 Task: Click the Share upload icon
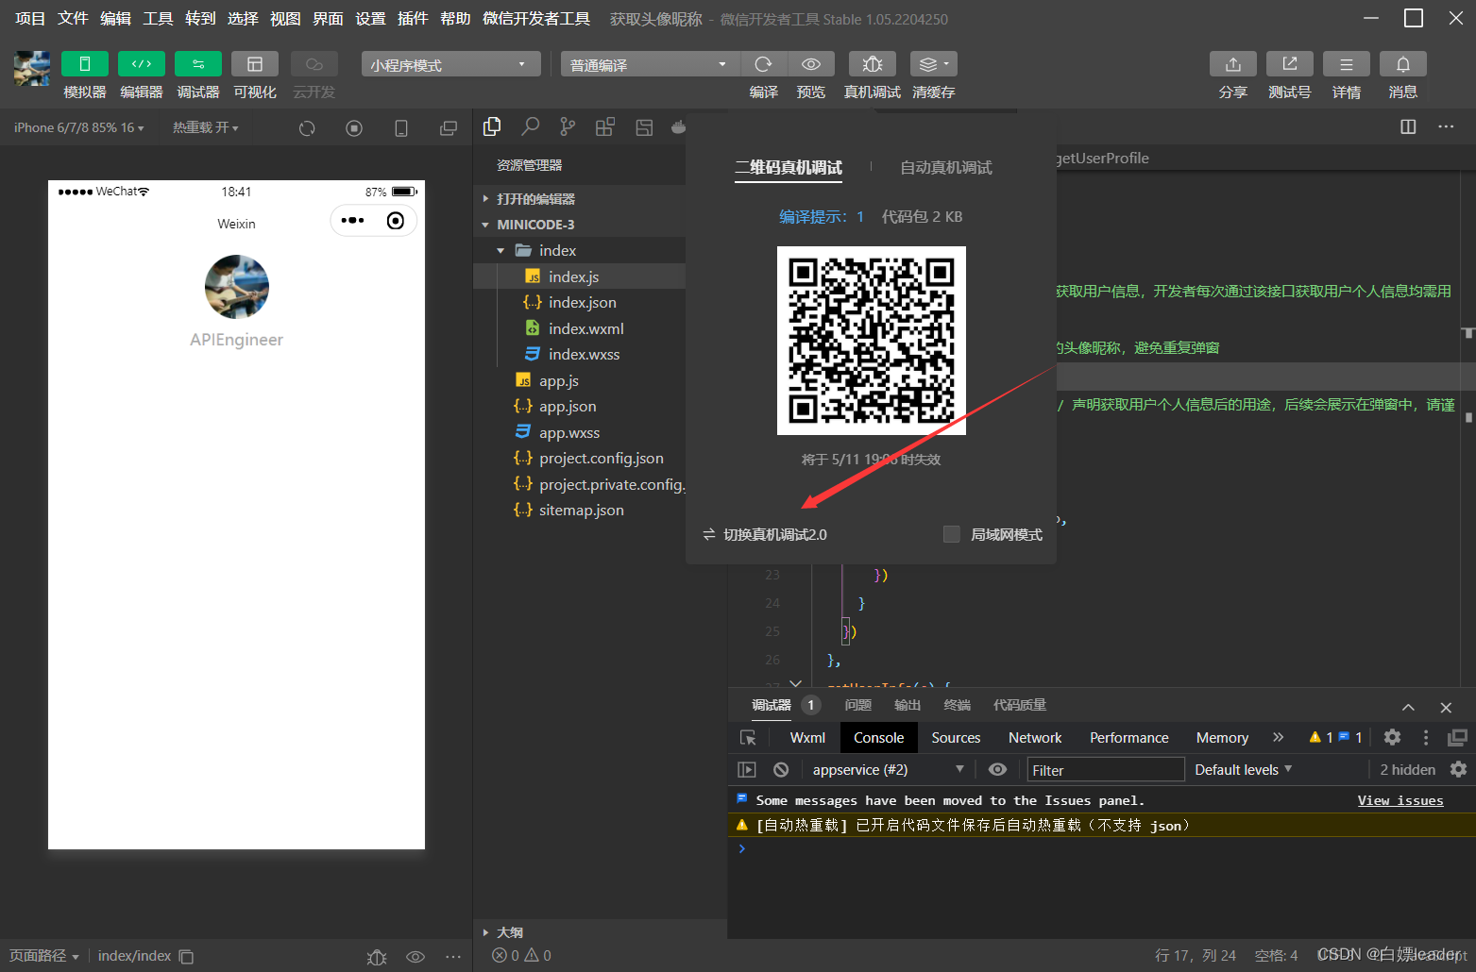(x=1233, y=63)
